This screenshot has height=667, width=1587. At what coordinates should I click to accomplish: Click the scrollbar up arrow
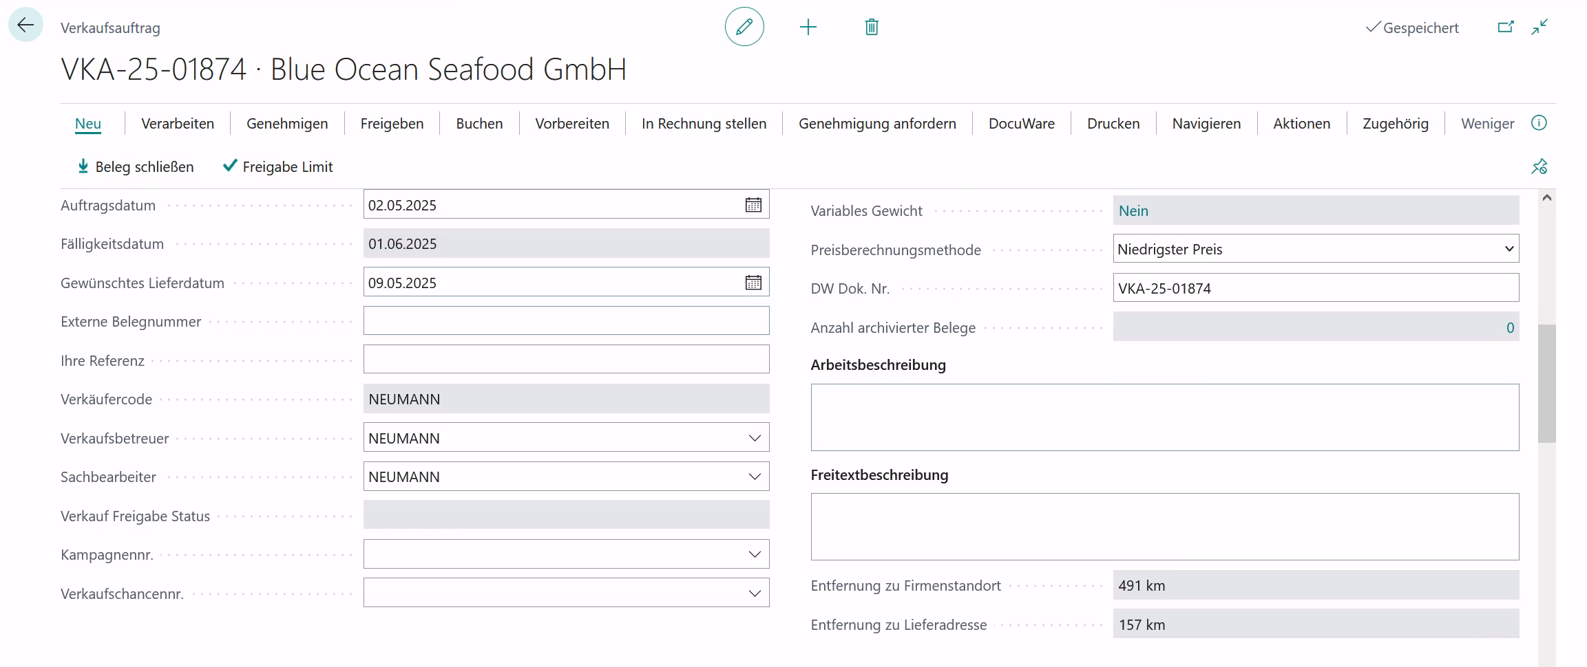pyautogui.click(x=1546, y=198)
